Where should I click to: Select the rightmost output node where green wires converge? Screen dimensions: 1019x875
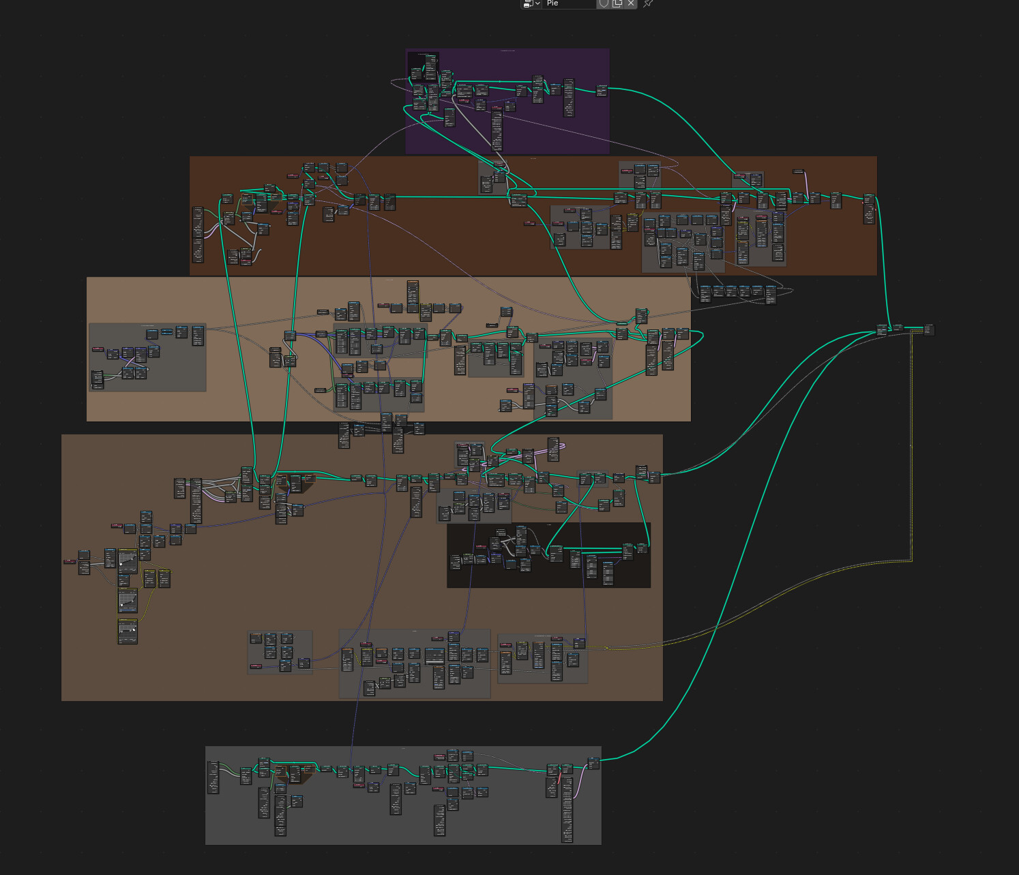(928, 329)
